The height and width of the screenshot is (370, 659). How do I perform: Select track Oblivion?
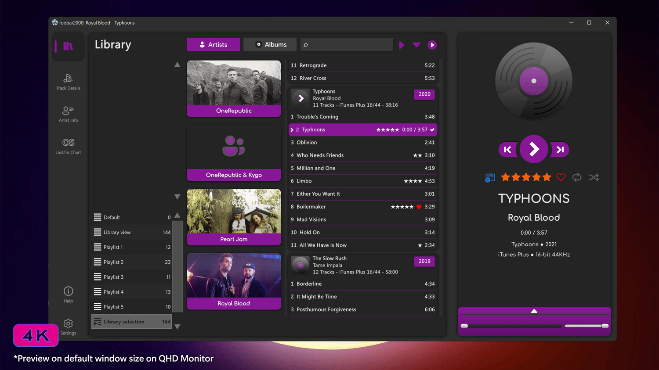[363, 143]
